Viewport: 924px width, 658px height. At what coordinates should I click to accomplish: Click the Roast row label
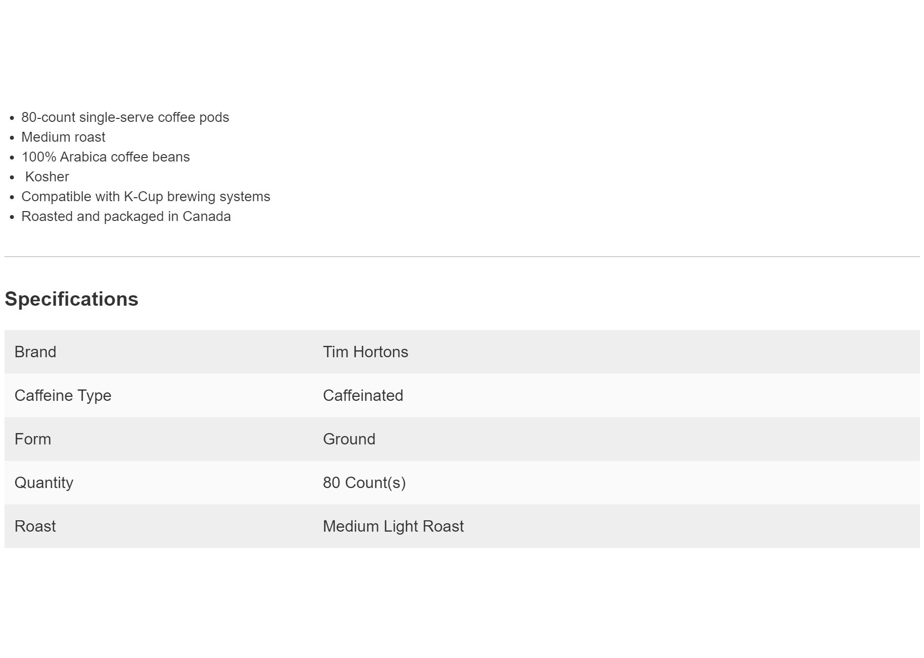[35, 526]
